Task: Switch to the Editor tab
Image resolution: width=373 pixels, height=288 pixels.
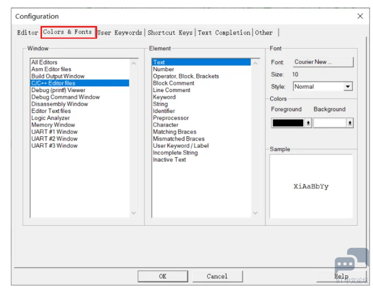Action: [x=27, y=32]
